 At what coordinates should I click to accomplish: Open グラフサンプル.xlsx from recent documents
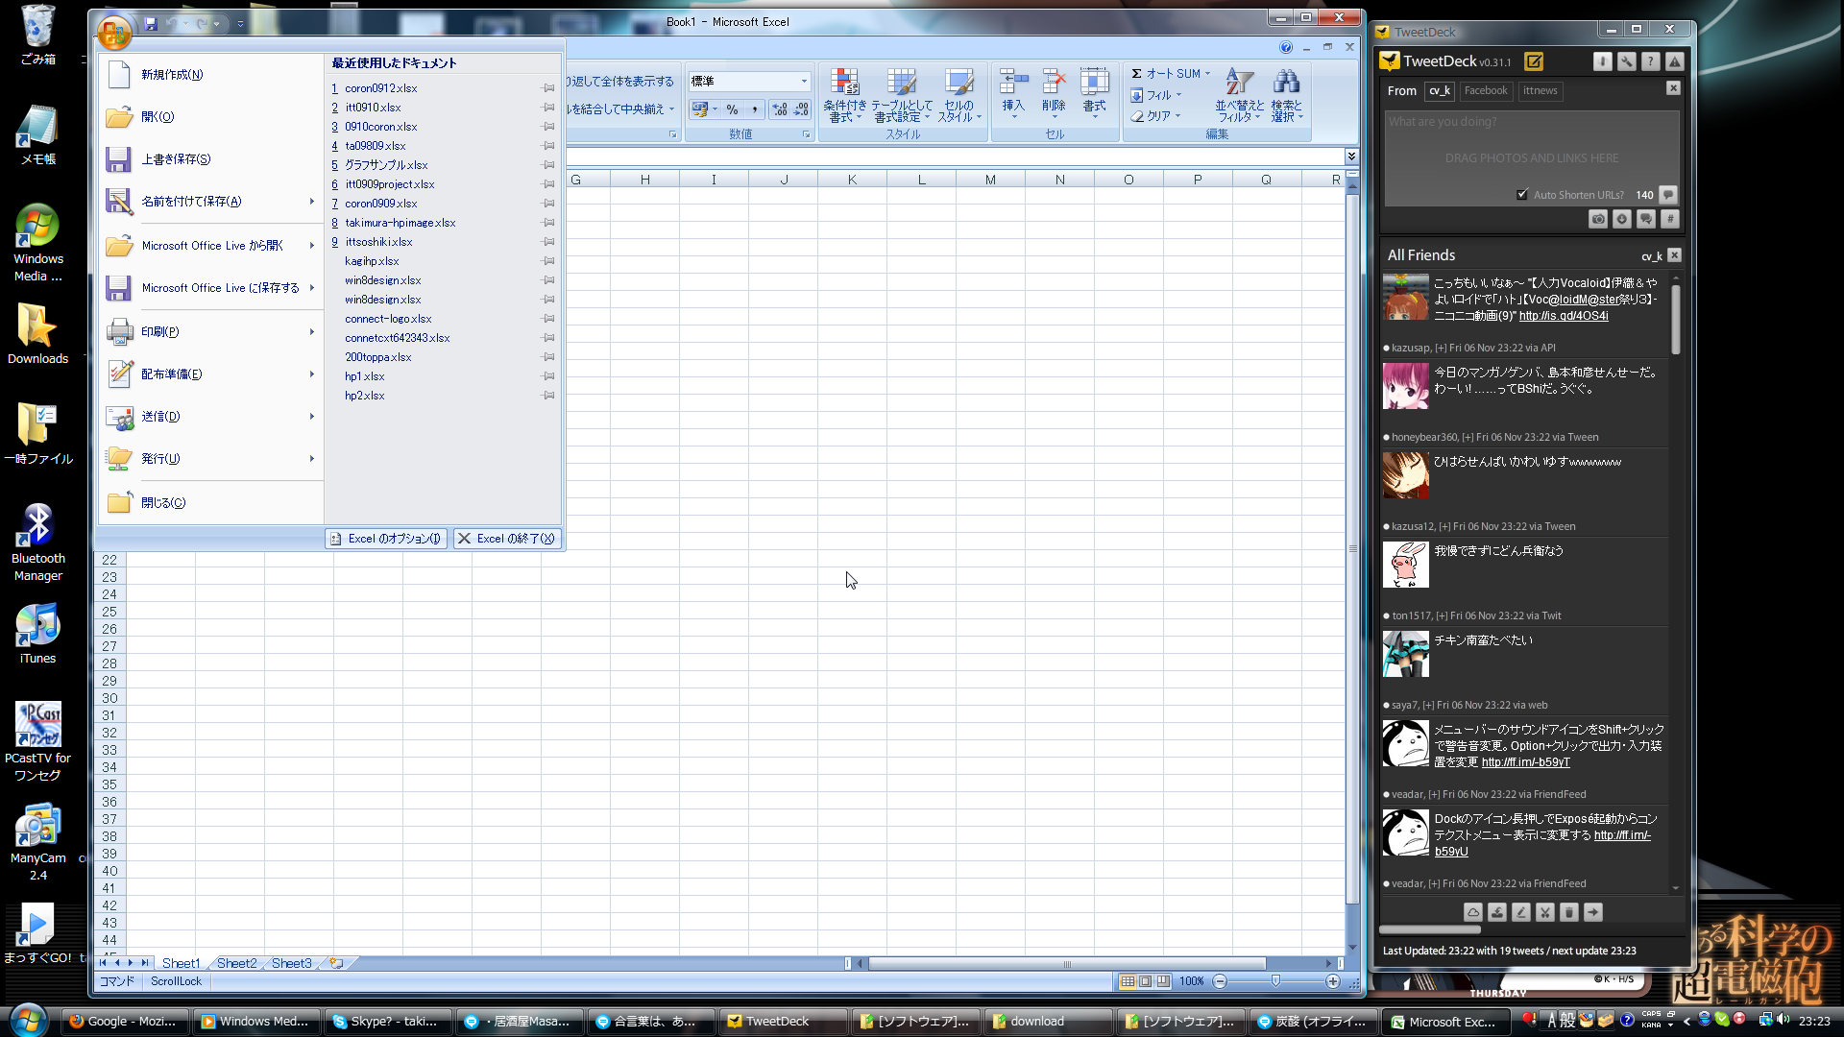(386, 165)
